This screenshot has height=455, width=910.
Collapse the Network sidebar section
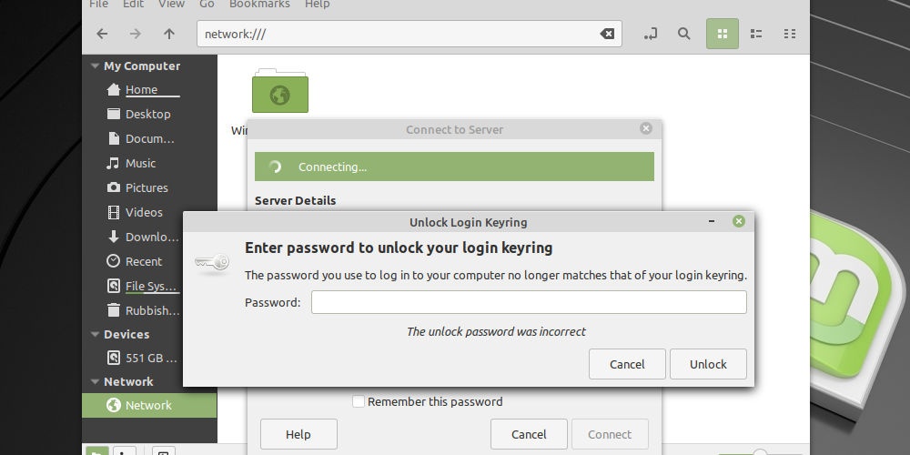tap(94, 382)
